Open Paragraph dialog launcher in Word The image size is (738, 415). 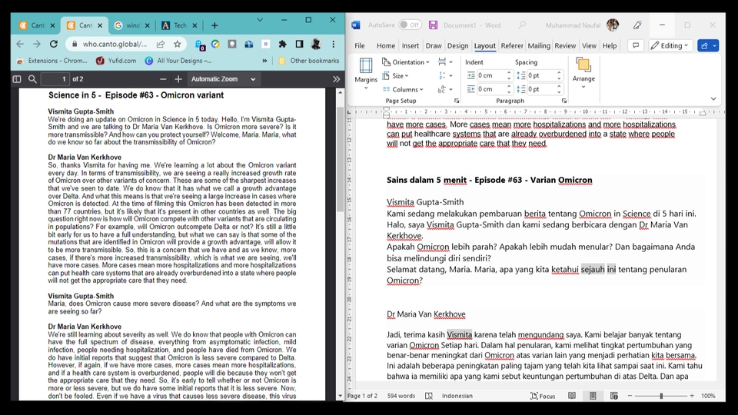pyautogui.click(x=563, y=101)
